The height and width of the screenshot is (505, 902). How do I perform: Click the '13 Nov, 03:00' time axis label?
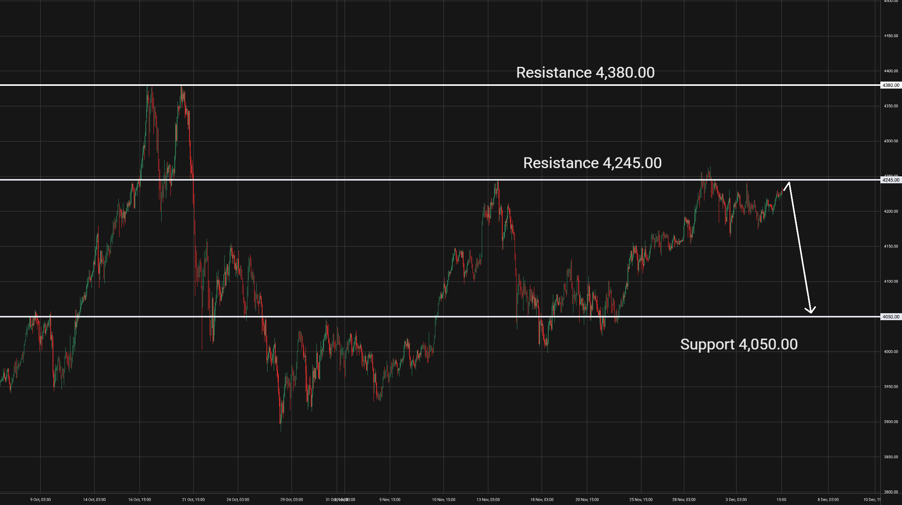tap(488, 500)
